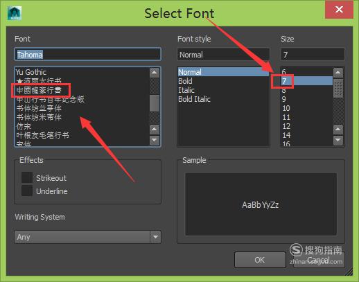Screen dimensions: 359x282
Task: Click font list top scroll-up arrow
Action: pyautogui.click(x=155, y=73)
